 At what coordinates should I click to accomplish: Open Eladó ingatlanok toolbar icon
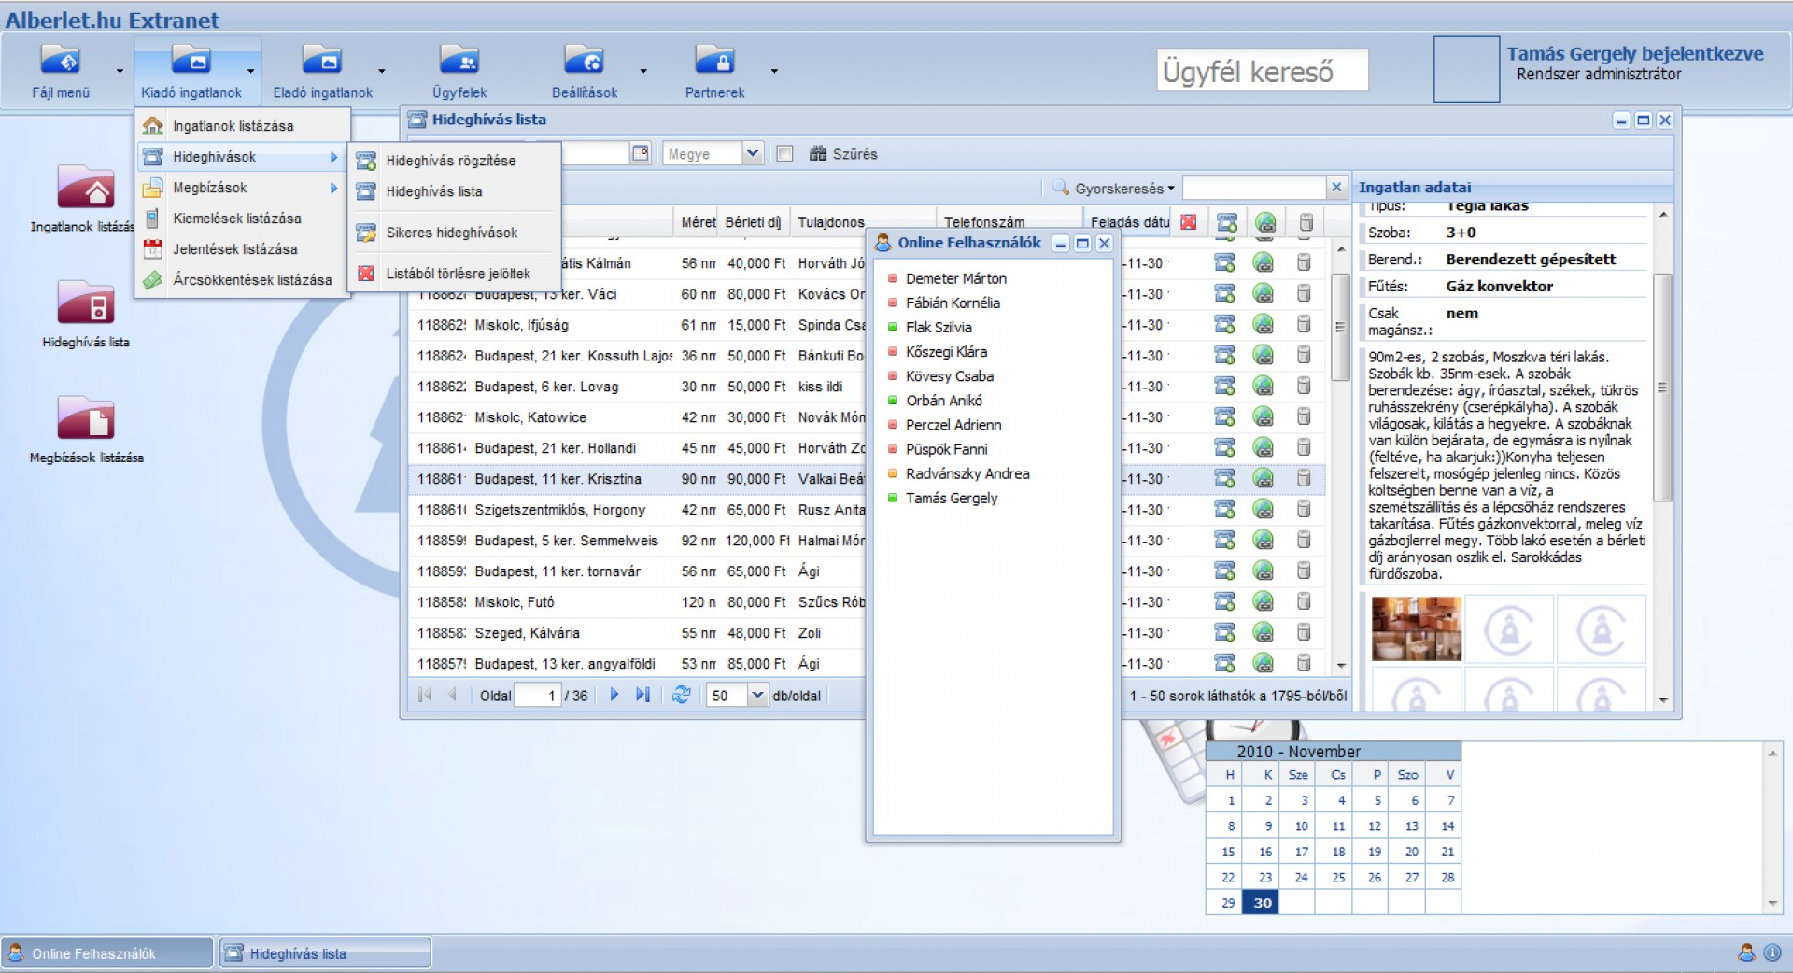coord(322,62)
